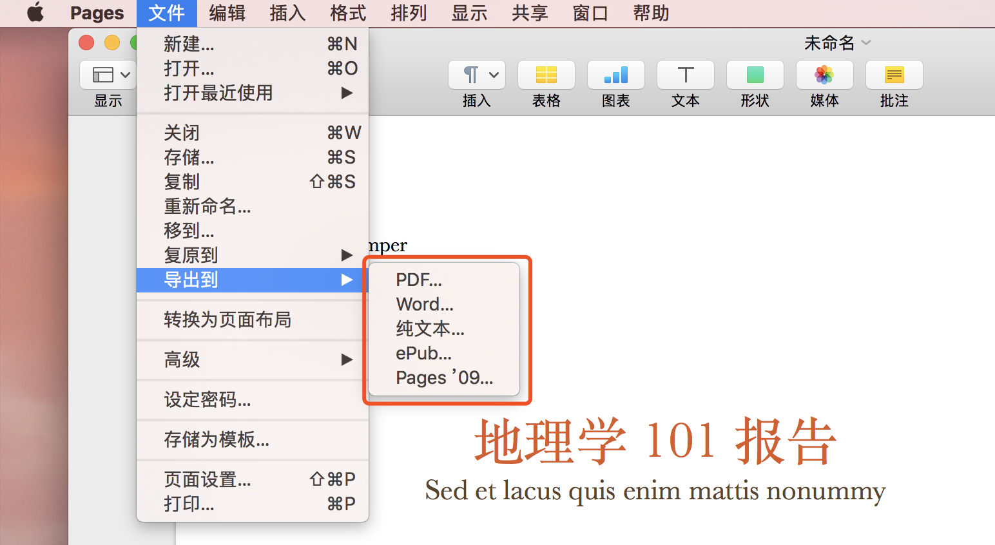Click the 图表 chart toolbar icon
The image size is (995, 545).
pos(616,75)
